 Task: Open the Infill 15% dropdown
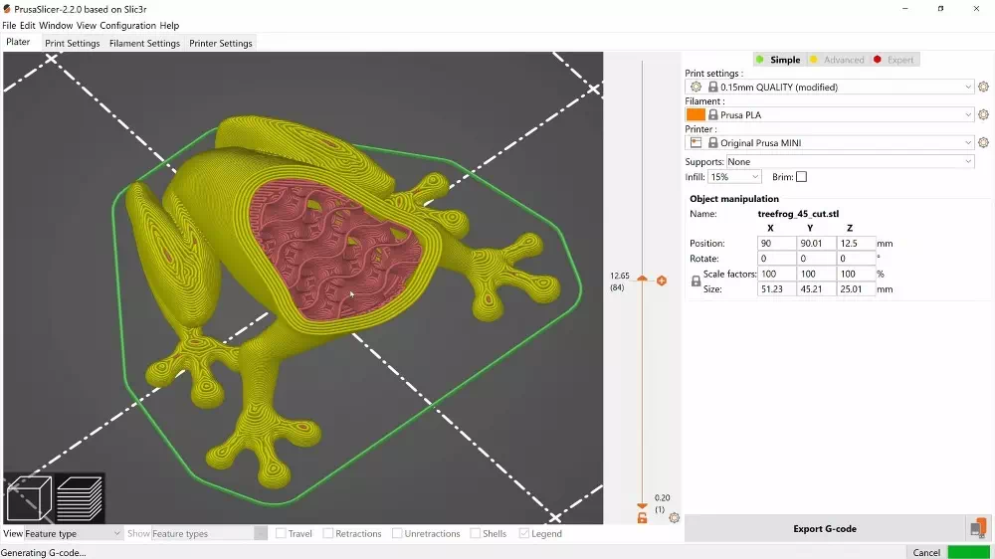point(734,177)
